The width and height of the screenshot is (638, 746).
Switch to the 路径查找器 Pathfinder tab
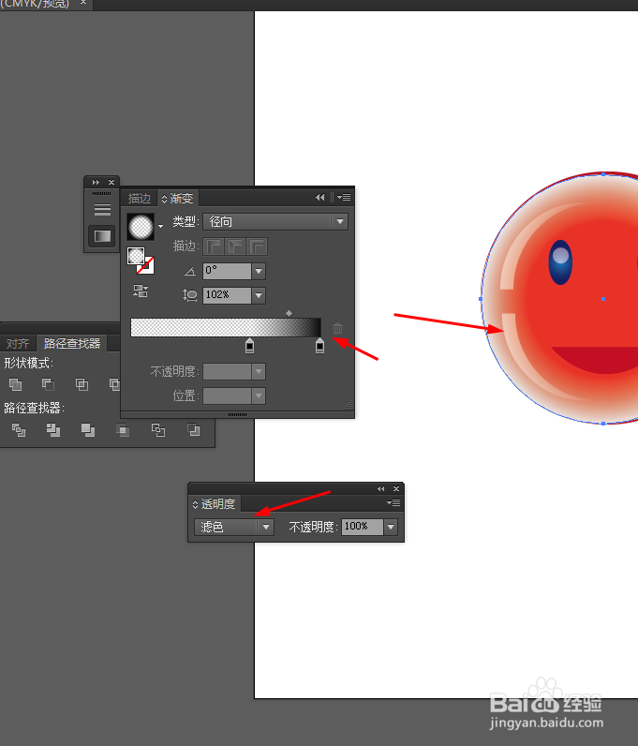[72, 343]
